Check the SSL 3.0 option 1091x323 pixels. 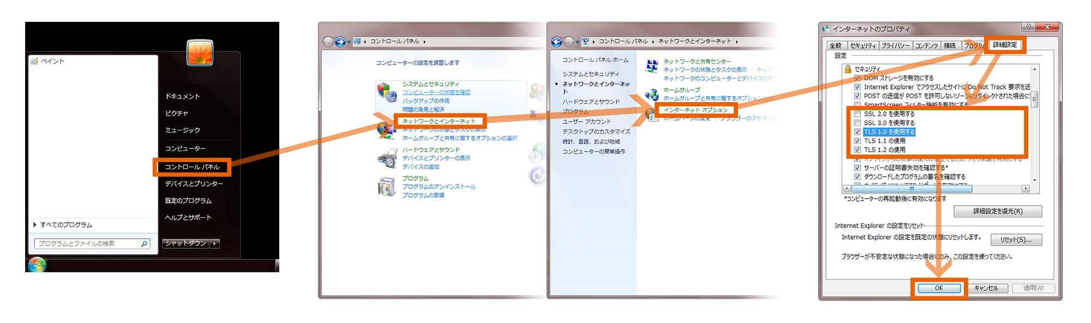point(857,123)
